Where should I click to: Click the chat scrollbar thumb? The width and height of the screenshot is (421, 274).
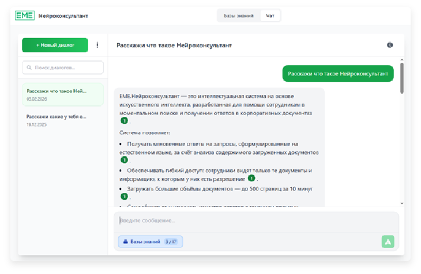click(x=401, y=78)
